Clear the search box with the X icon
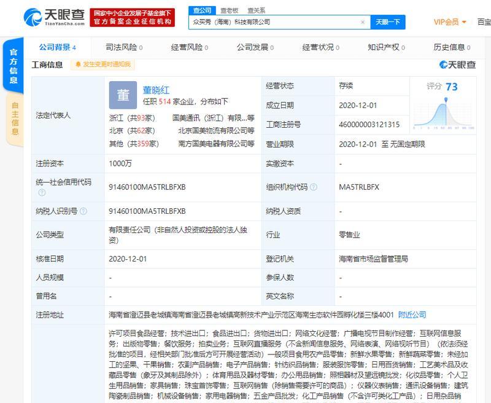Screen dimensions: 491x403 363,22
